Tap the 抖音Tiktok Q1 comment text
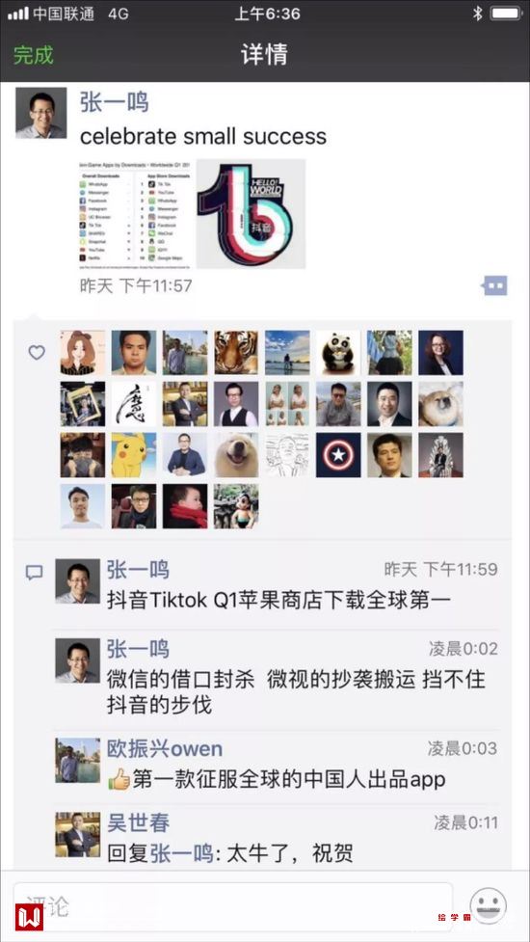The width and height of the screenshot is (530, 942). point(278,600)
